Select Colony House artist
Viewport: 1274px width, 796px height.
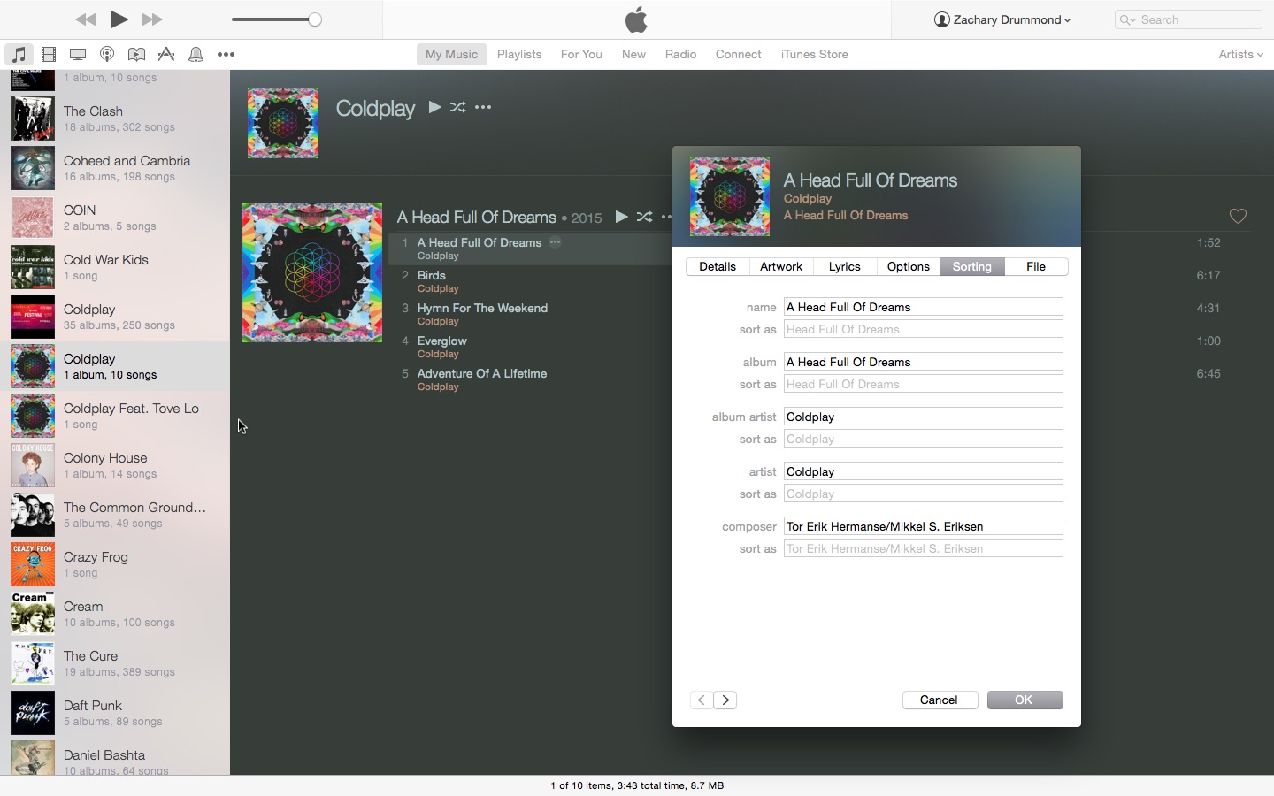pos(115,465)
